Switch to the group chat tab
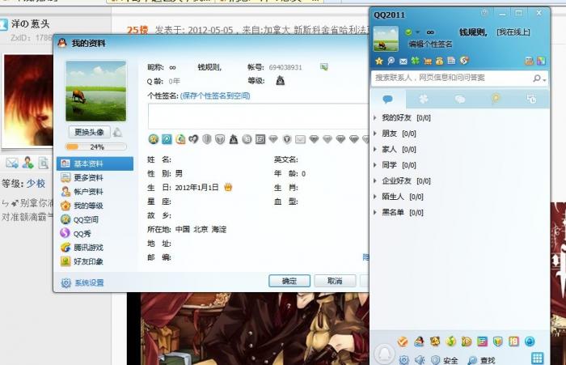Image resolution: width=566 pixels, height=365 pixels. click(x=459, y=99)
